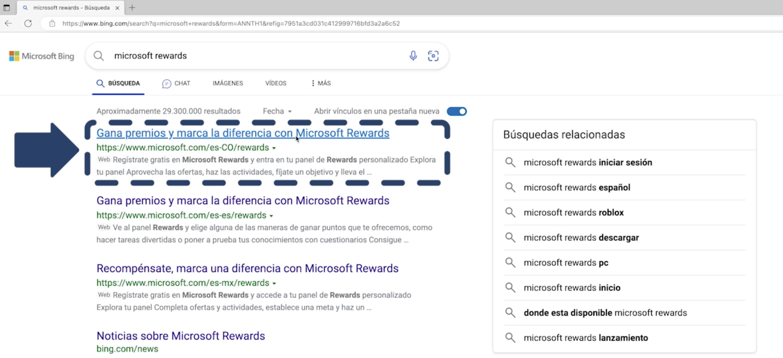Open the MÁS options dropdown
This screenshot has width=783, height=358.
tap(321, 83)
